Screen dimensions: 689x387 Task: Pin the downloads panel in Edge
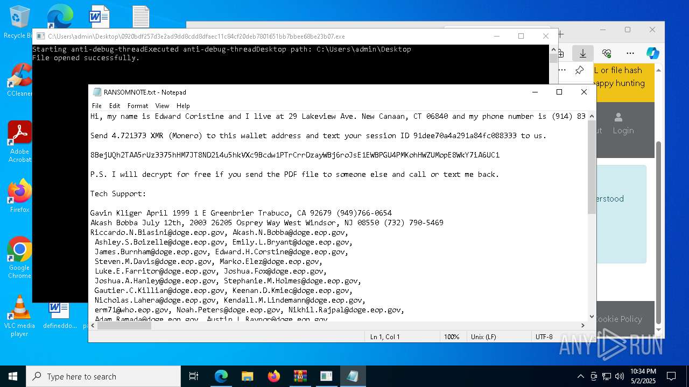tap(579, 70)
